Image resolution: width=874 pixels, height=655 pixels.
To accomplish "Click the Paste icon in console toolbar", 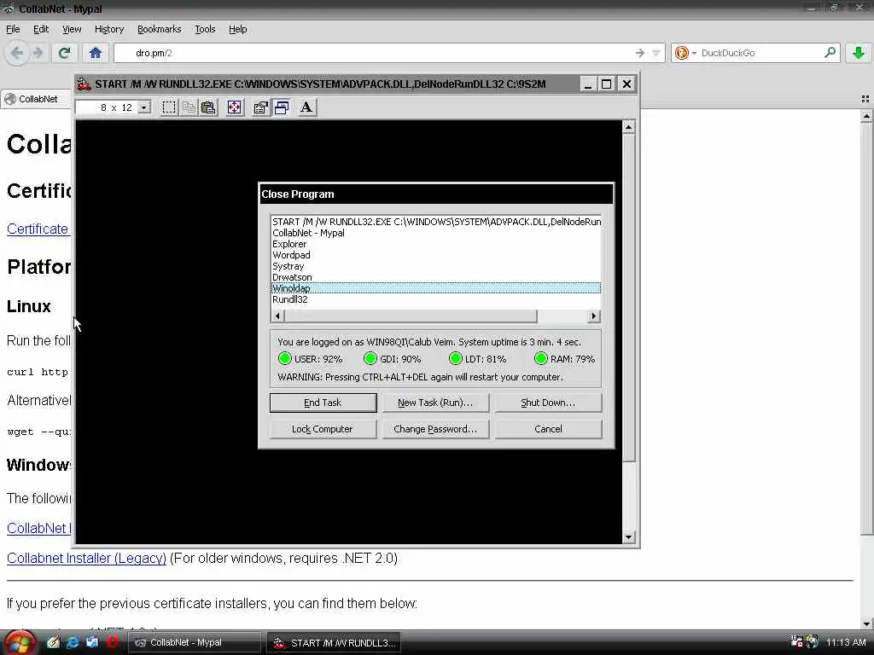I will (x=208, y=107).
